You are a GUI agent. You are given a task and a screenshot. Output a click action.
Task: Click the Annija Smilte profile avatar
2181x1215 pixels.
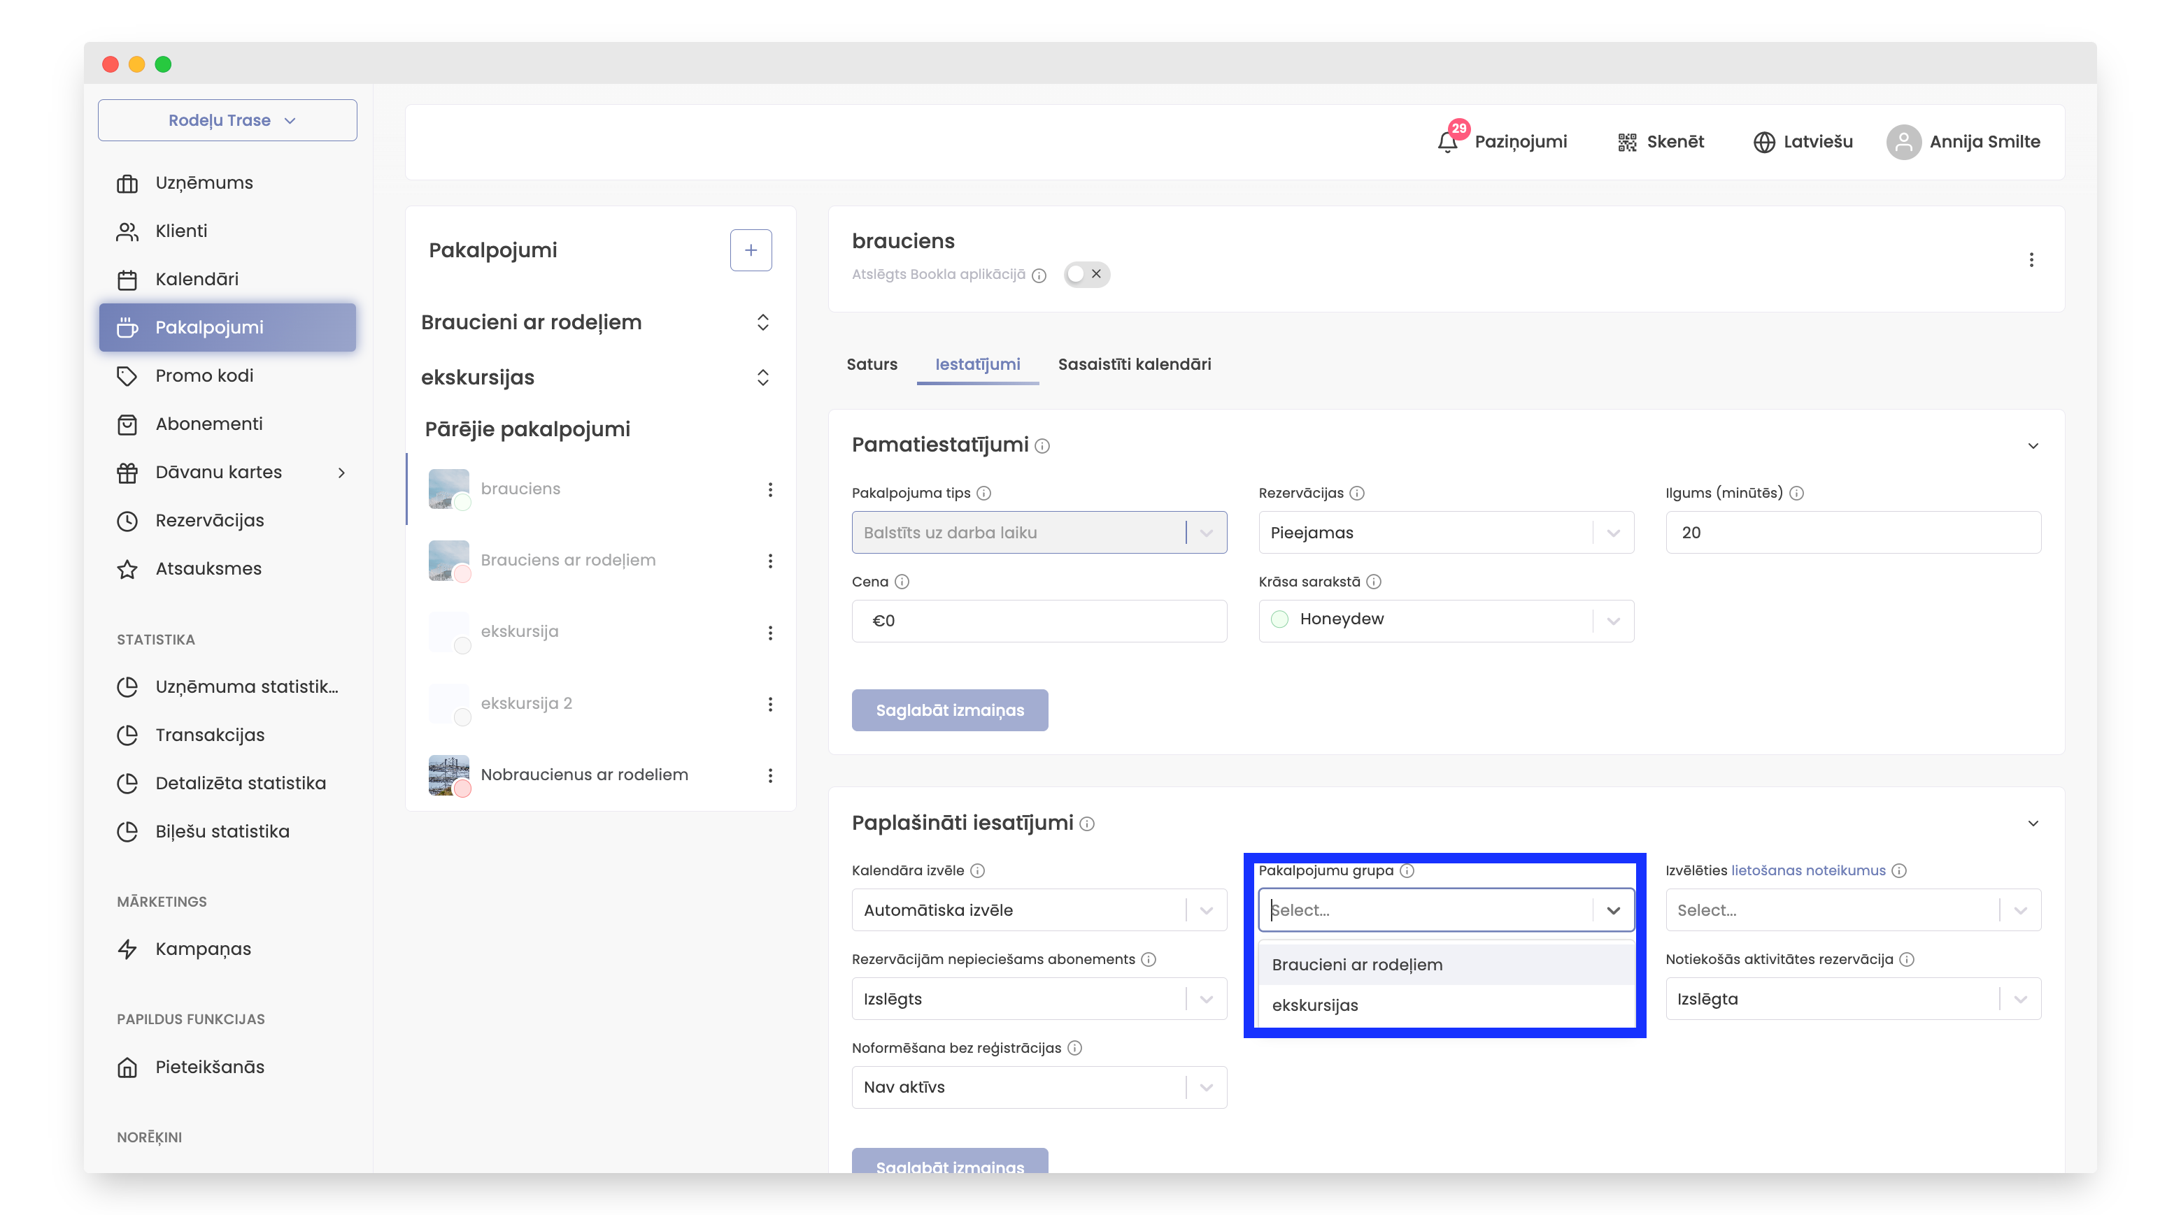click(x=1903, y=141)
